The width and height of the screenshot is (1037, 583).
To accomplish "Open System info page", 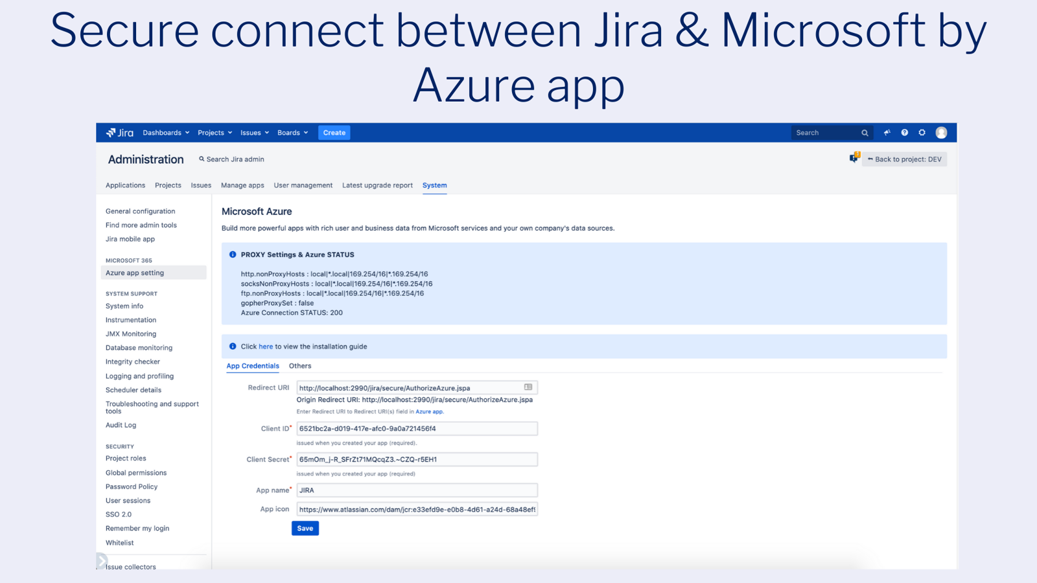I will (x=124, y=306).
